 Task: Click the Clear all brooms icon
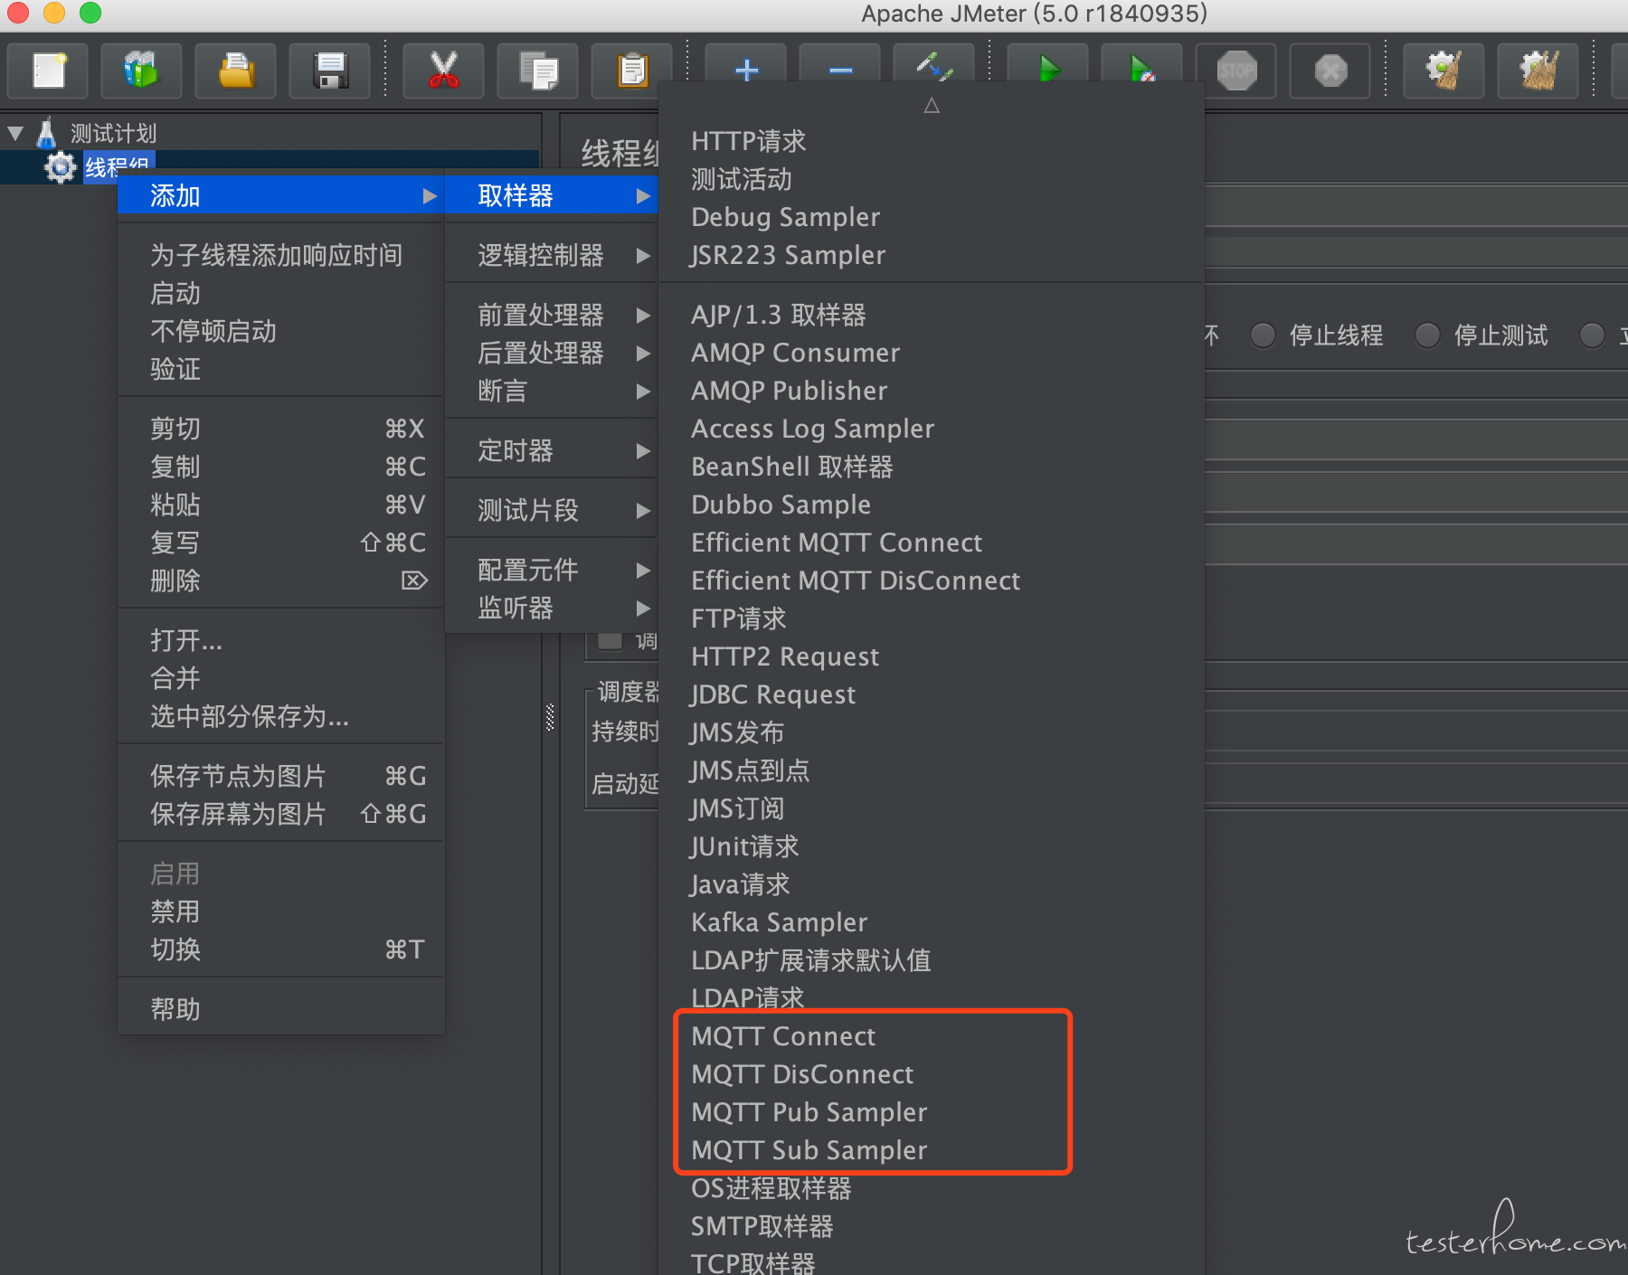click(x=1538, y=71)
